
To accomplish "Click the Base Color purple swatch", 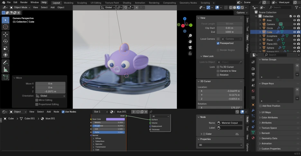I will tap(115, 119).
